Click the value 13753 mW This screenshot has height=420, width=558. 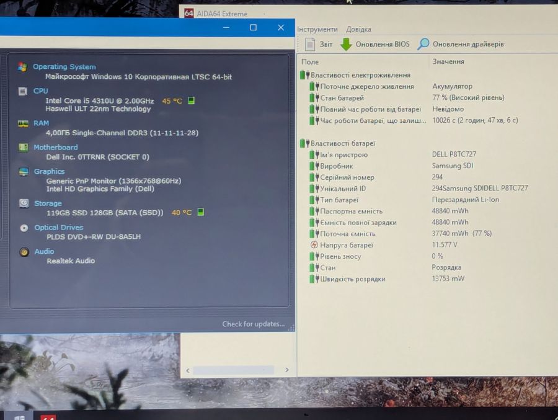[x=448, y=279]
